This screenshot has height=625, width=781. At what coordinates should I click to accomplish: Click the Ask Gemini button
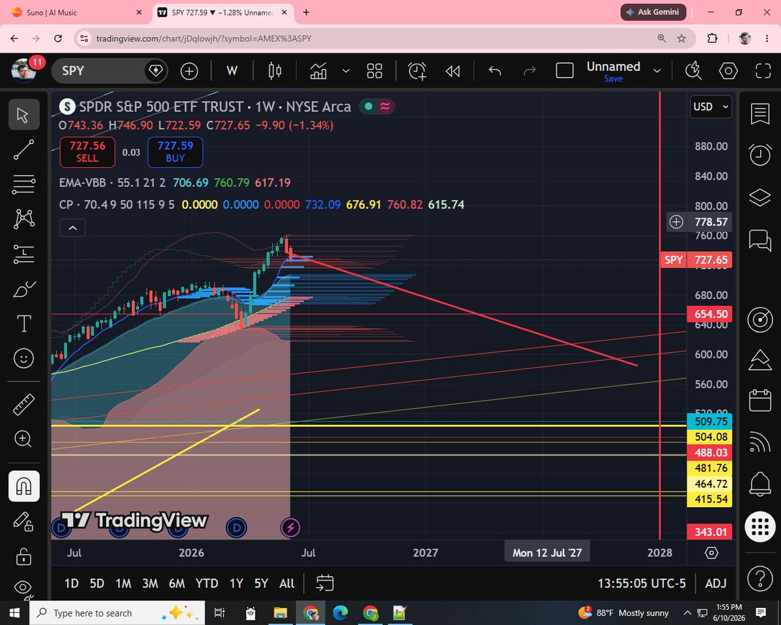(653, 12)
